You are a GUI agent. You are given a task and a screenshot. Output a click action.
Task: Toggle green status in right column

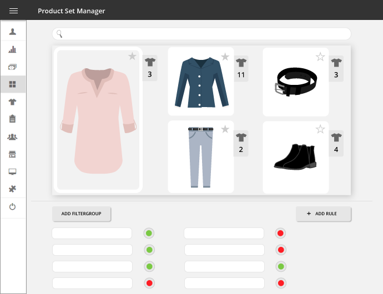[x=281, y=266]
